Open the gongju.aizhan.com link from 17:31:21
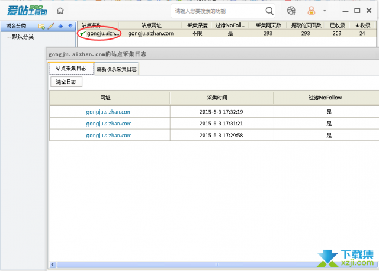The width and height of the screenshot is (379, 271). (x=109, y=124)
